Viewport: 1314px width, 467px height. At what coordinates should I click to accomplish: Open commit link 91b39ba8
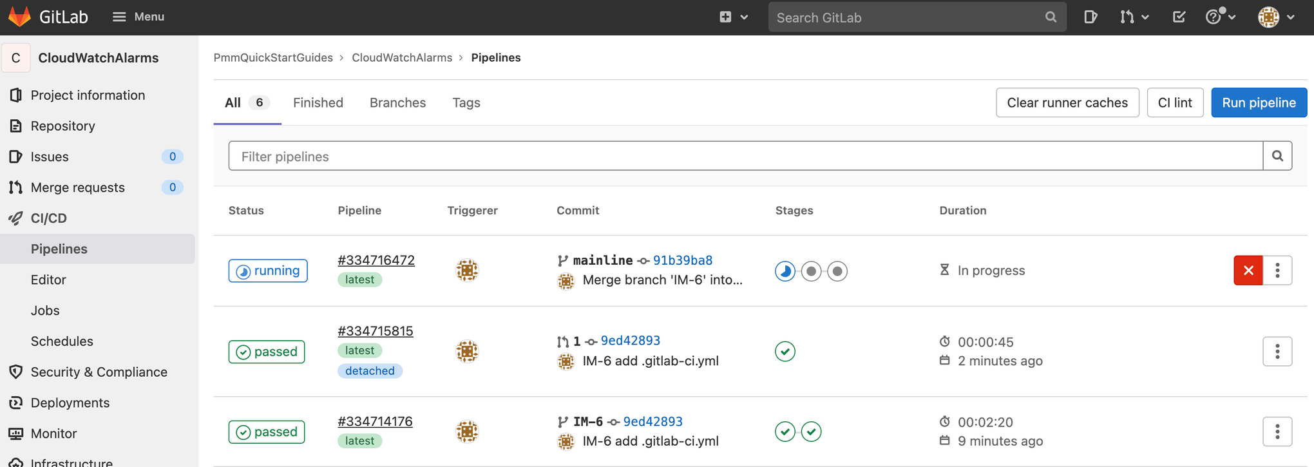point(682,260)
